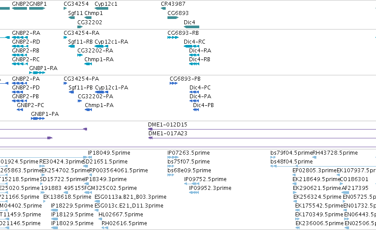Select EST IP18129.5prime
This screenshot has height=230, width=376.
tap(72, 215)
